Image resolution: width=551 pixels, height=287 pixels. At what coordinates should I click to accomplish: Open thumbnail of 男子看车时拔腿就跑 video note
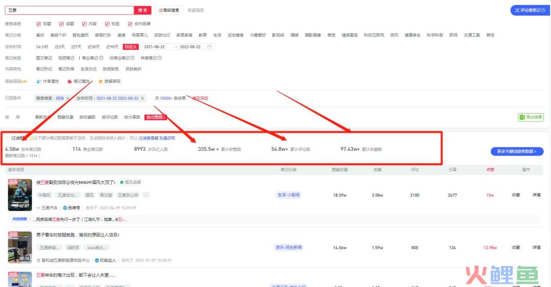20,247
